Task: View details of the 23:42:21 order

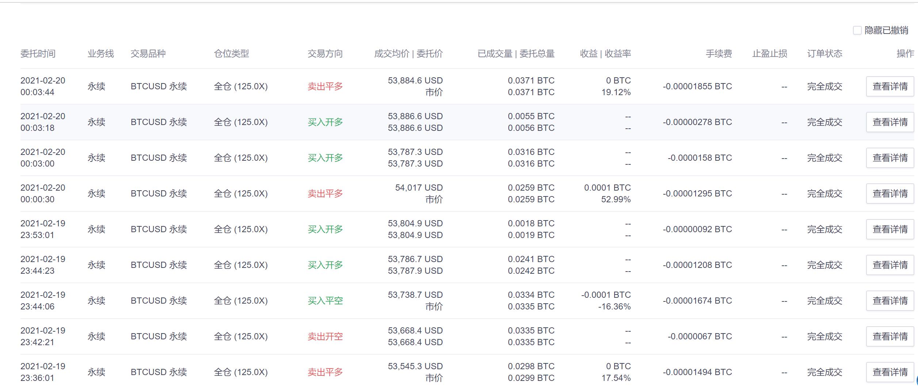Action: point(890,336)
